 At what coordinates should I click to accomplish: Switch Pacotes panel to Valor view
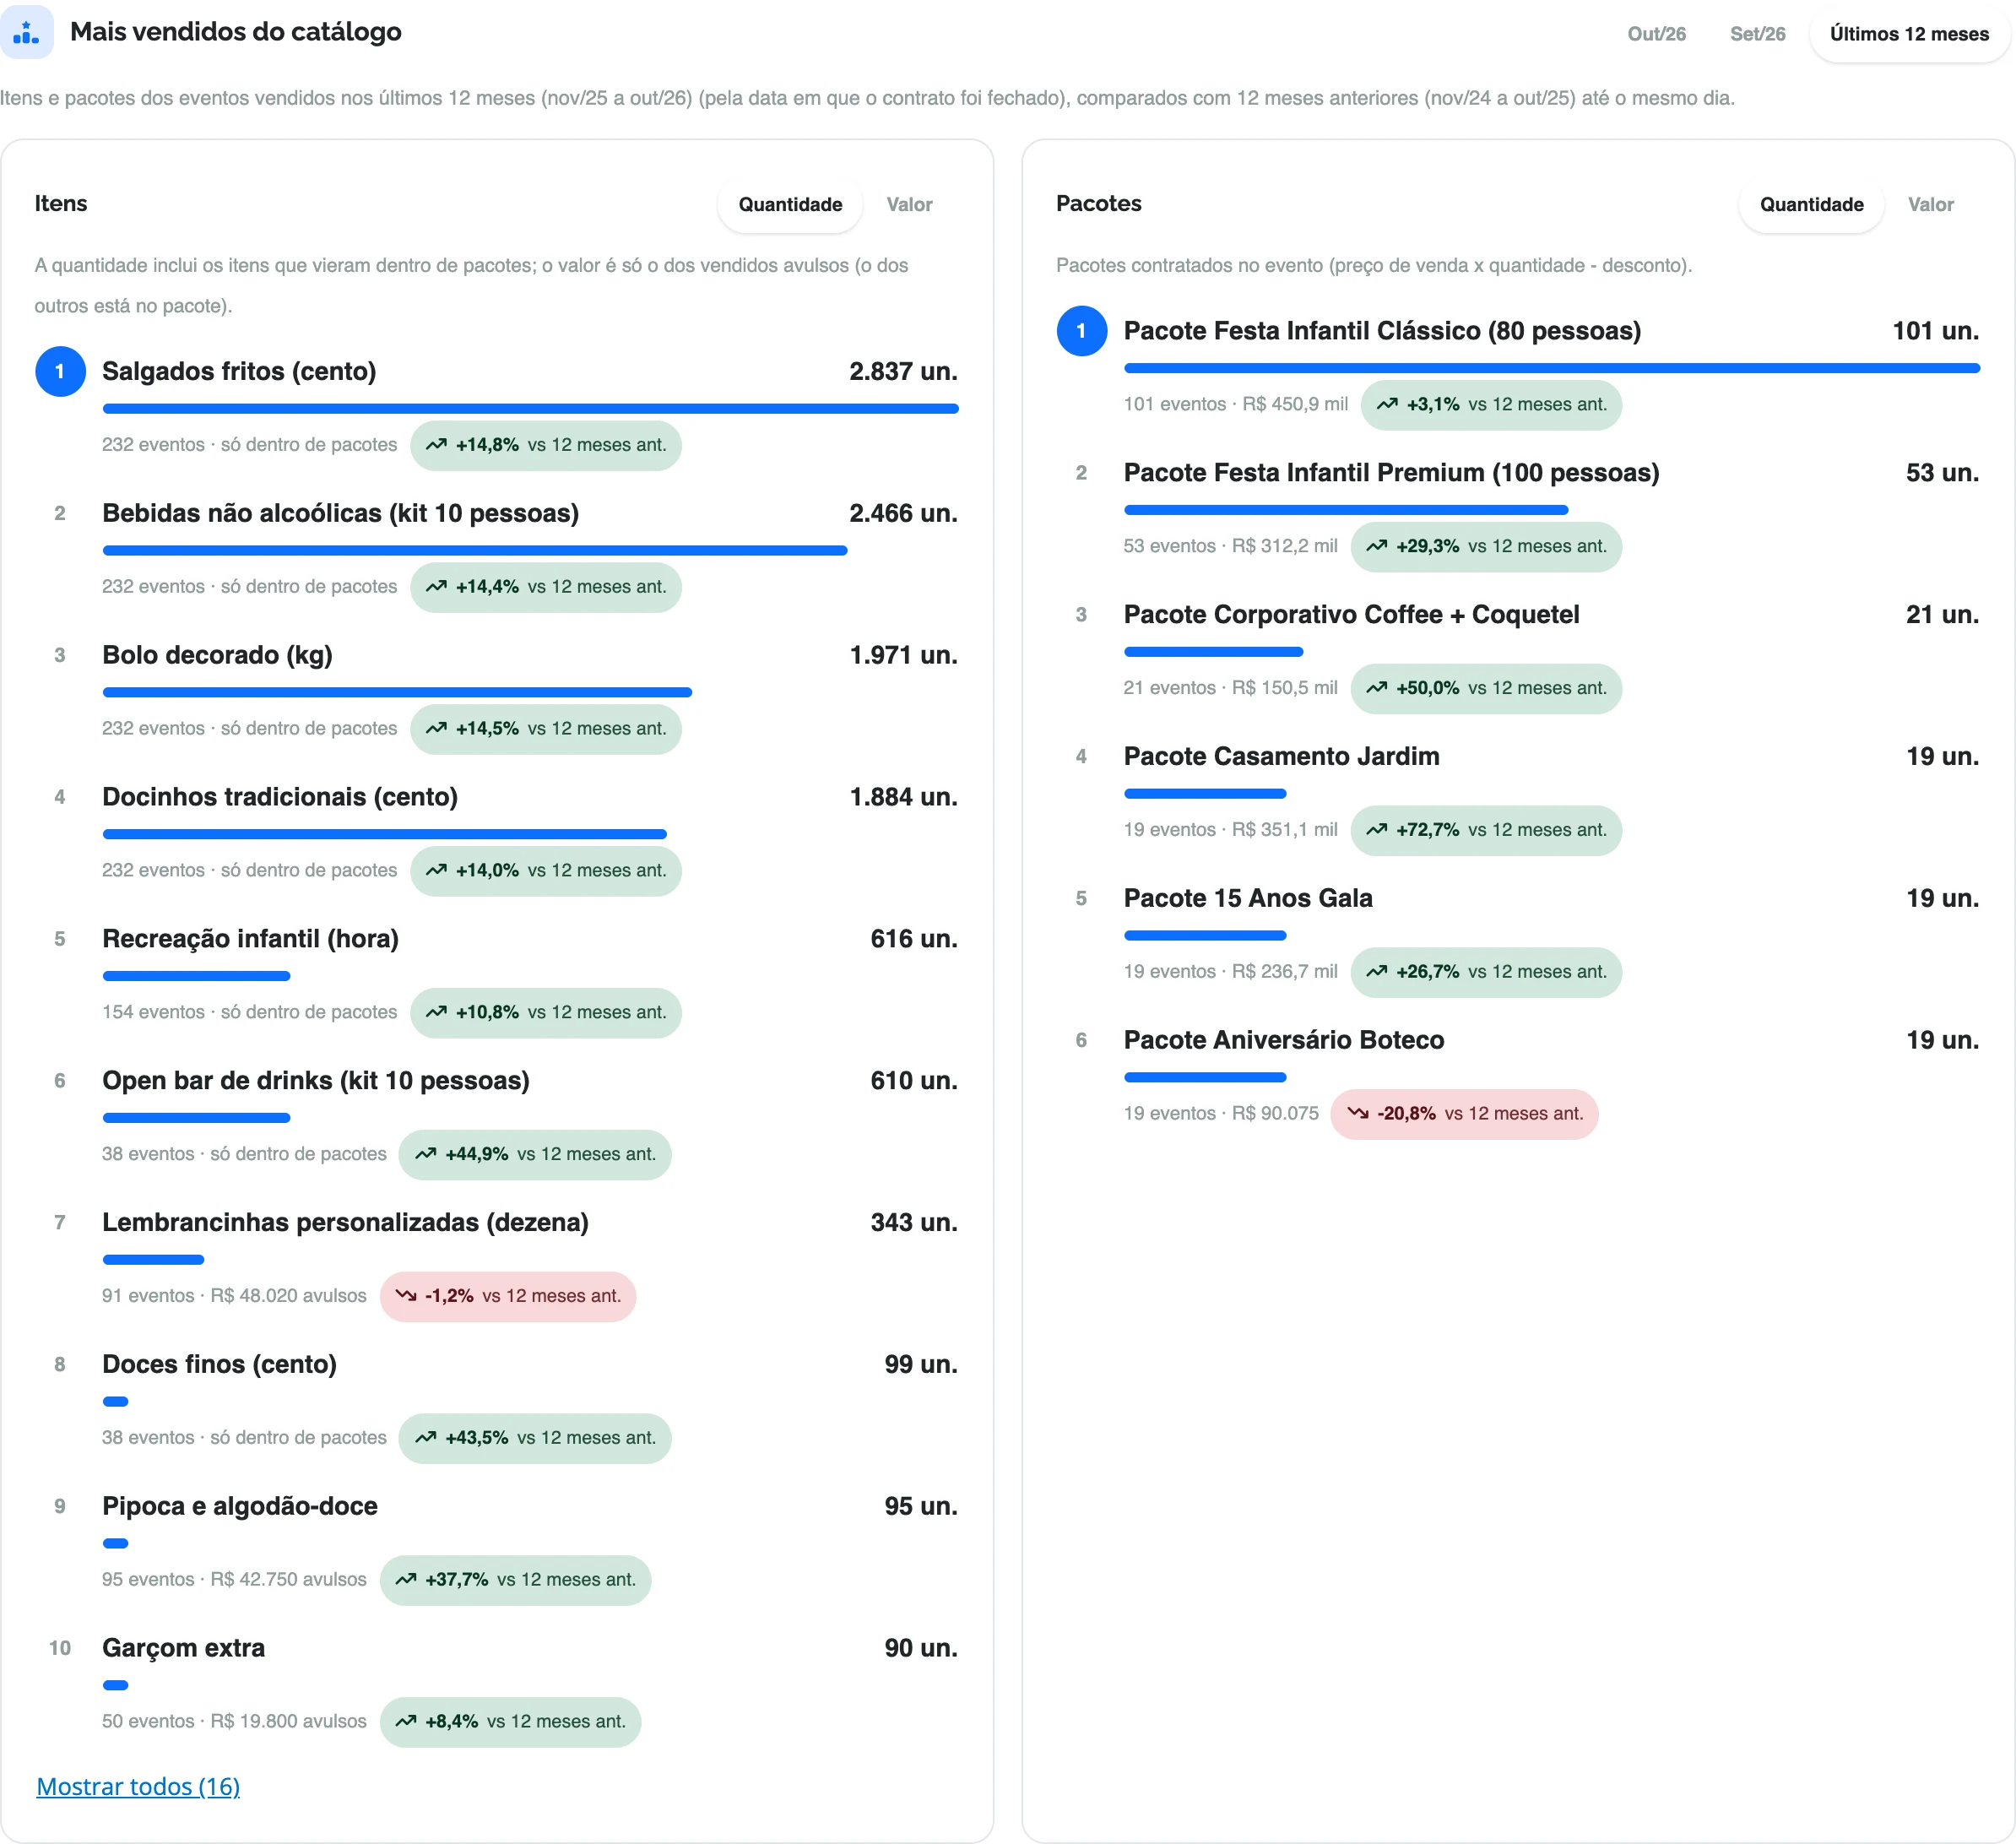(1930, 205)
